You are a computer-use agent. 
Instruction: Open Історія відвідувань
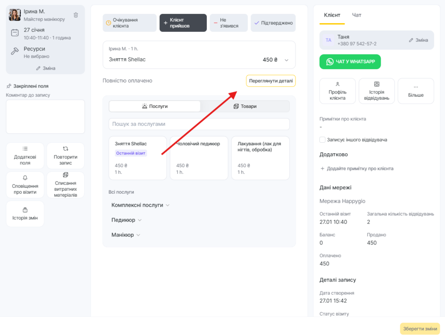(x=376, y=91)
